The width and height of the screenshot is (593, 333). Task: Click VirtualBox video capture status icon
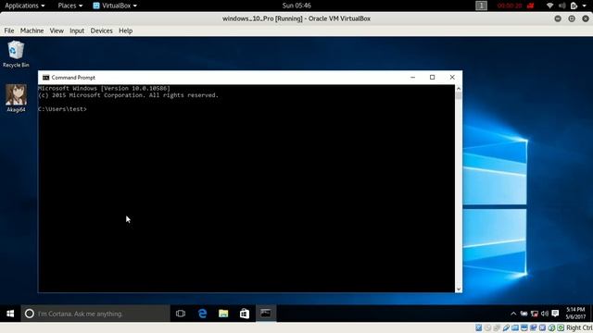(534, 327)
